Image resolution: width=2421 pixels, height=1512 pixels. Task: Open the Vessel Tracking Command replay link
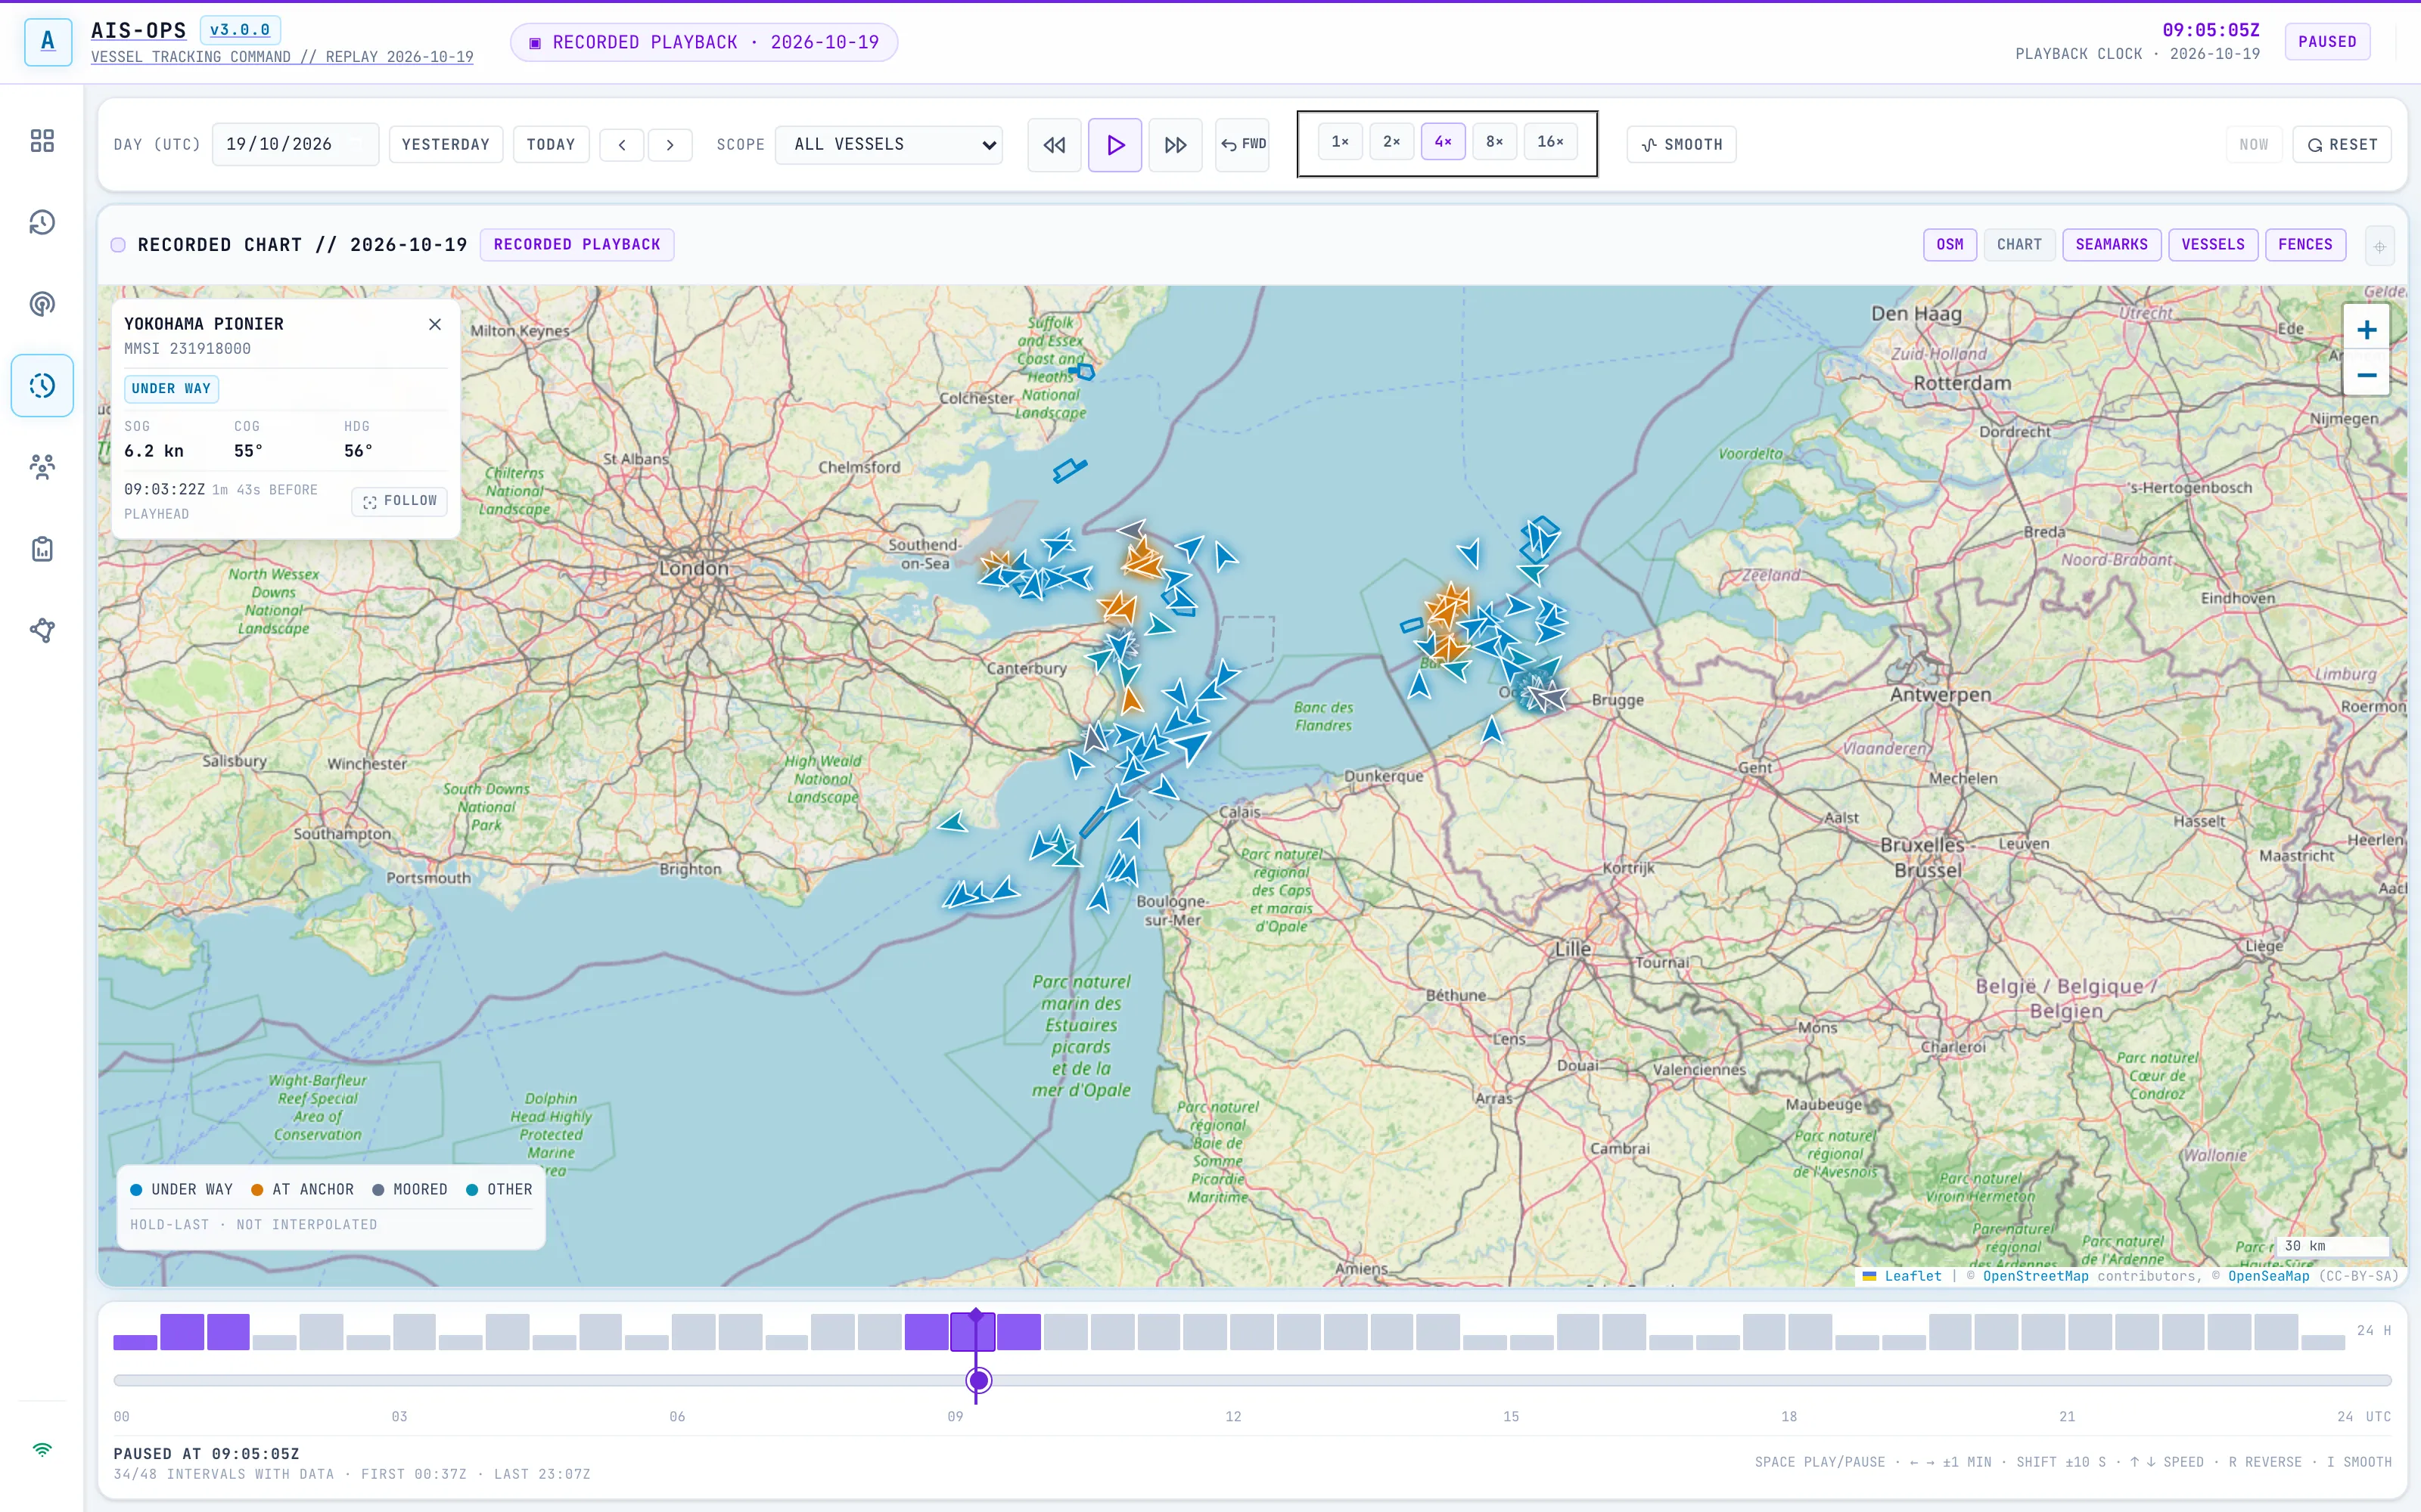click(x=282, y=57)
